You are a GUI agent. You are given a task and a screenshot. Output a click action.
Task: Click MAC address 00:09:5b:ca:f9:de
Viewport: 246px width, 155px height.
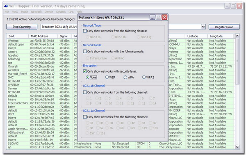point(42,66)
